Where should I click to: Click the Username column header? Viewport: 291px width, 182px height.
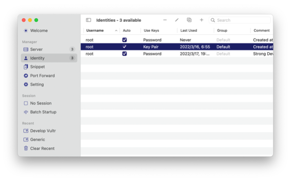[x=95, y=30]
